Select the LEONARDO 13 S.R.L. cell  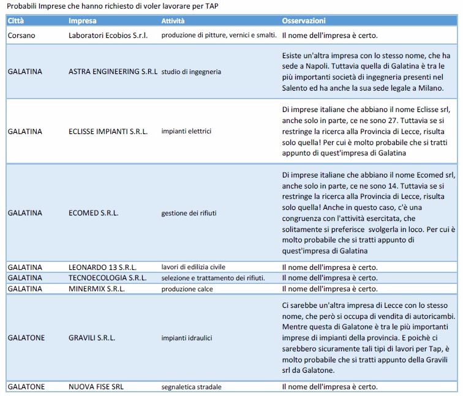coord(102,267)
